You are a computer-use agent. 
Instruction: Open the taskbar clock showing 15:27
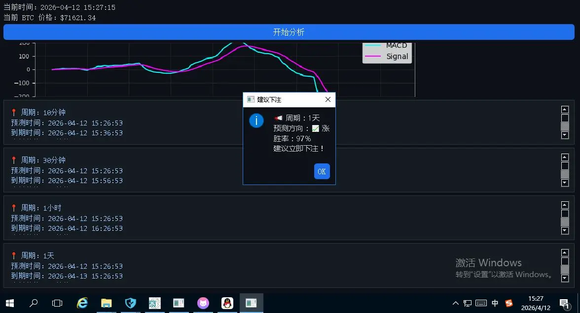coord(536,303)
